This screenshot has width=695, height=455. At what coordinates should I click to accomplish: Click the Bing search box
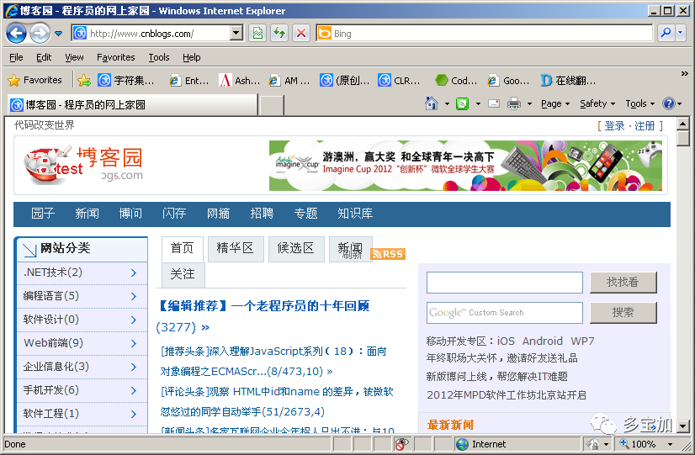click(485, 34)
